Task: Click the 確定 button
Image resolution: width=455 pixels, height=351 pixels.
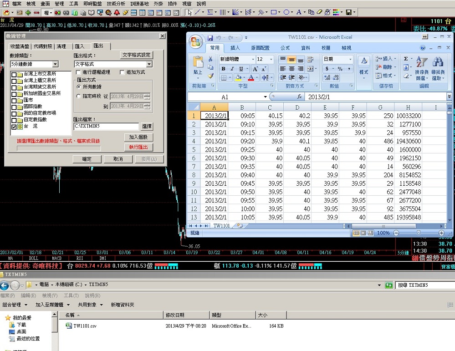Action: (87, 159)
